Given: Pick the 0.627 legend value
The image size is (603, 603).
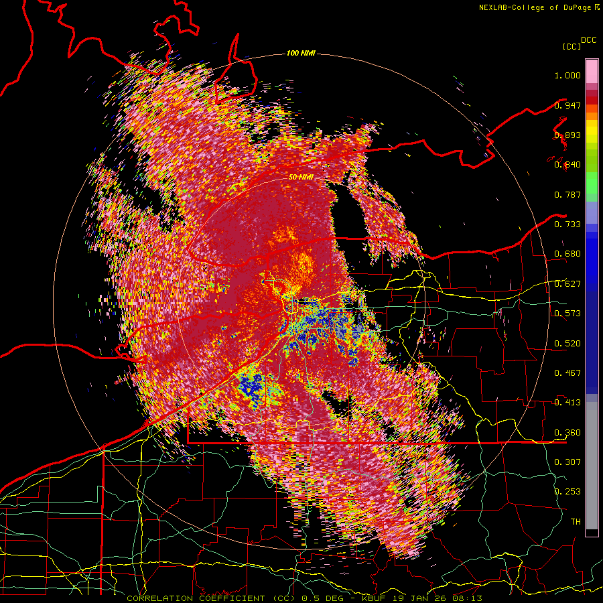Looking at the screenshot, I should (567, 284).
